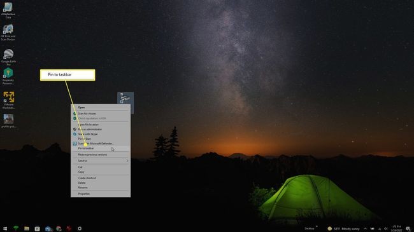Choose Delete from the context menu

[x=101, y=182]
